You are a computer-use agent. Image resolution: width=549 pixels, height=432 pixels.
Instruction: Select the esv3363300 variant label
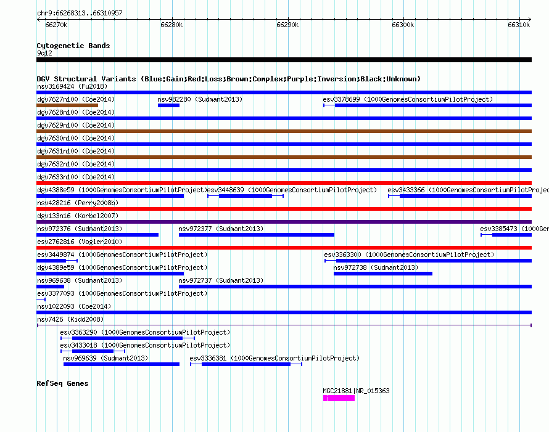(409, 255)
